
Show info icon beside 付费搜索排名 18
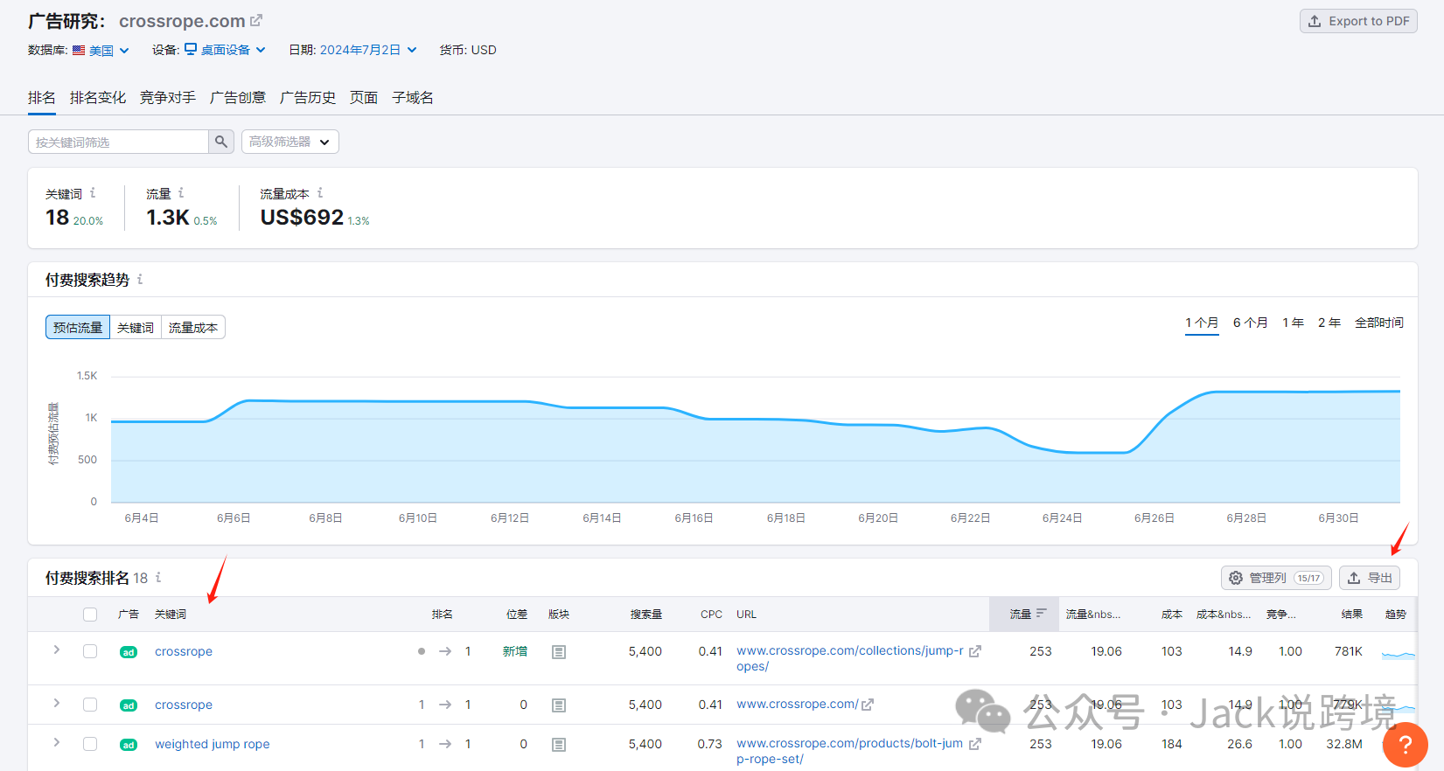tap(158, 578)
